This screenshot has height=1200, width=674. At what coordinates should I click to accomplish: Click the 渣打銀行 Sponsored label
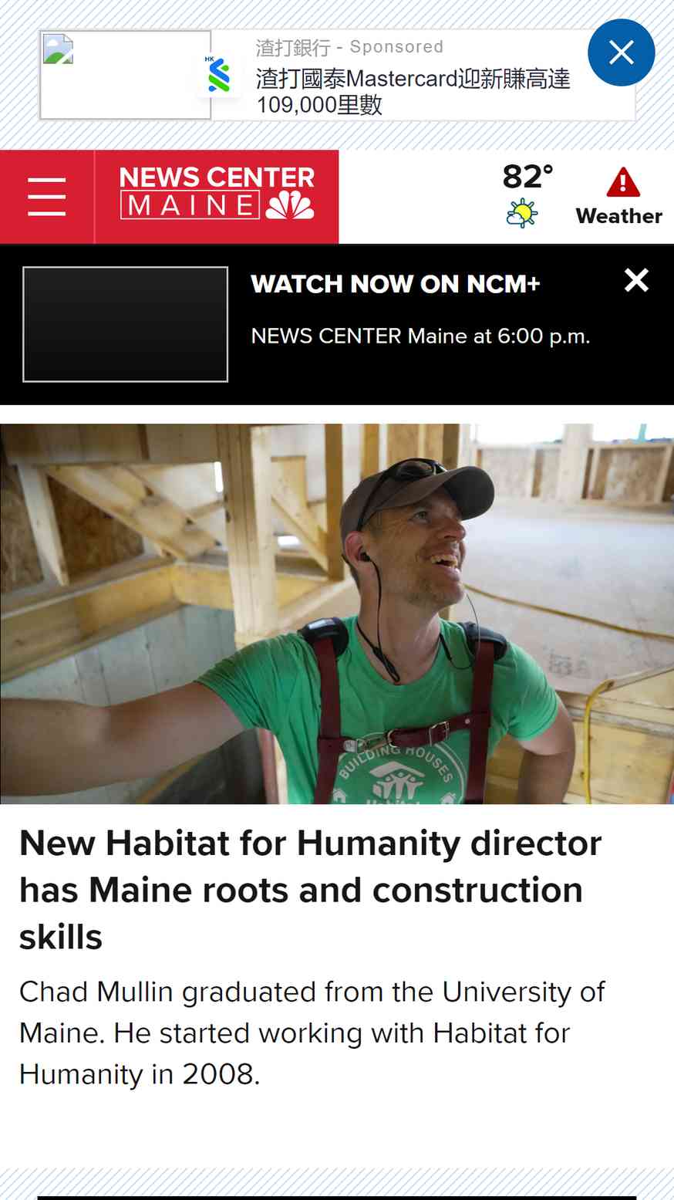coord(349,47)
